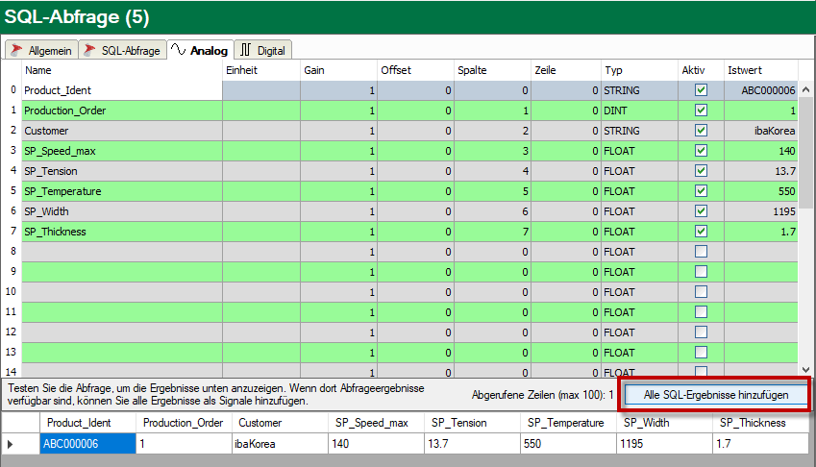Select the Customer name cell
Screen dimensions: 816x467
point(122,131)
